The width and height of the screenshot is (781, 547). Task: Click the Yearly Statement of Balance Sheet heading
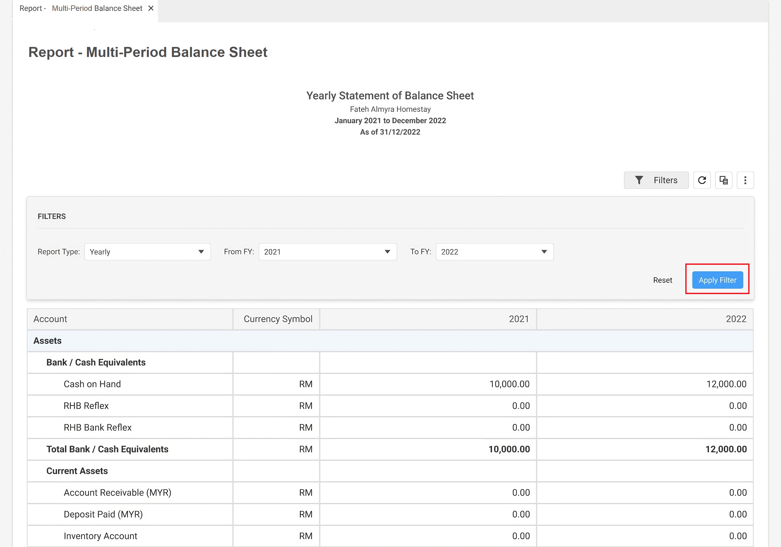tap(390, 96)
